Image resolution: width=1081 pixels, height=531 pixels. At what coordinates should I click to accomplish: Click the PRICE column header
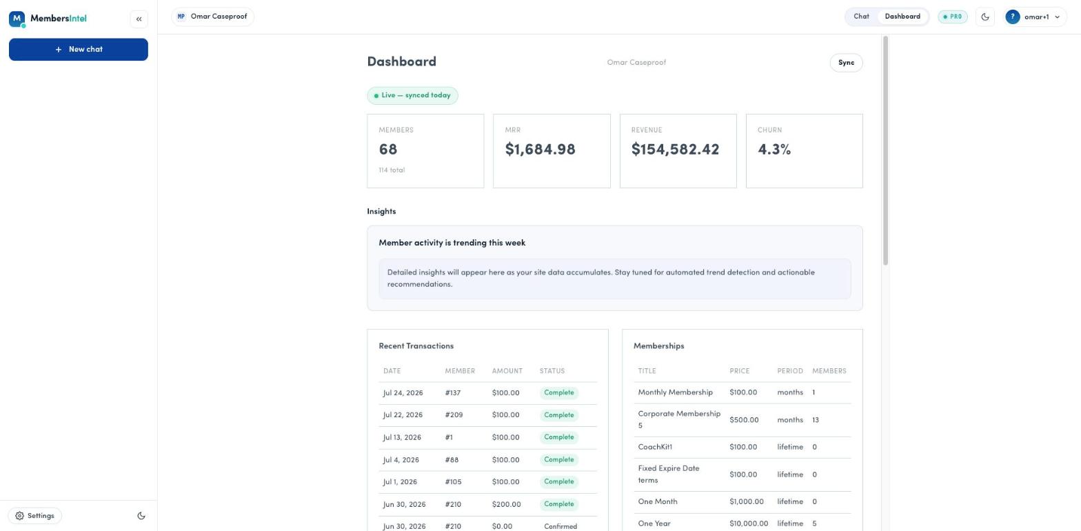740,372
